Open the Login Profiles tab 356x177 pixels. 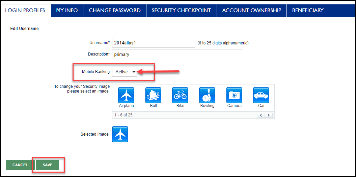coord(25,10)
